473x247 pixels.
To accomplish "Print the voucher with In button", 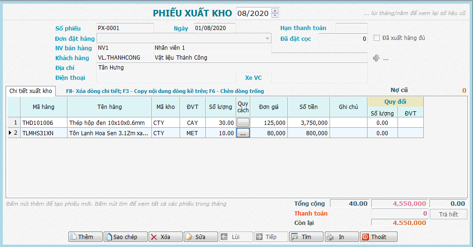I will [x=342, y=237].
